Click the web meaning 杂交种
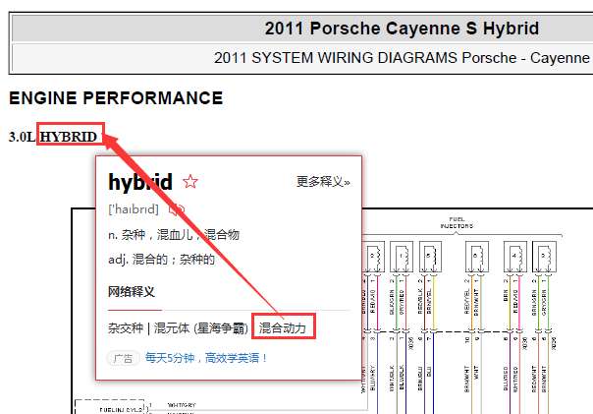Screen dimensions: 593x414 (x=126, y=328)
